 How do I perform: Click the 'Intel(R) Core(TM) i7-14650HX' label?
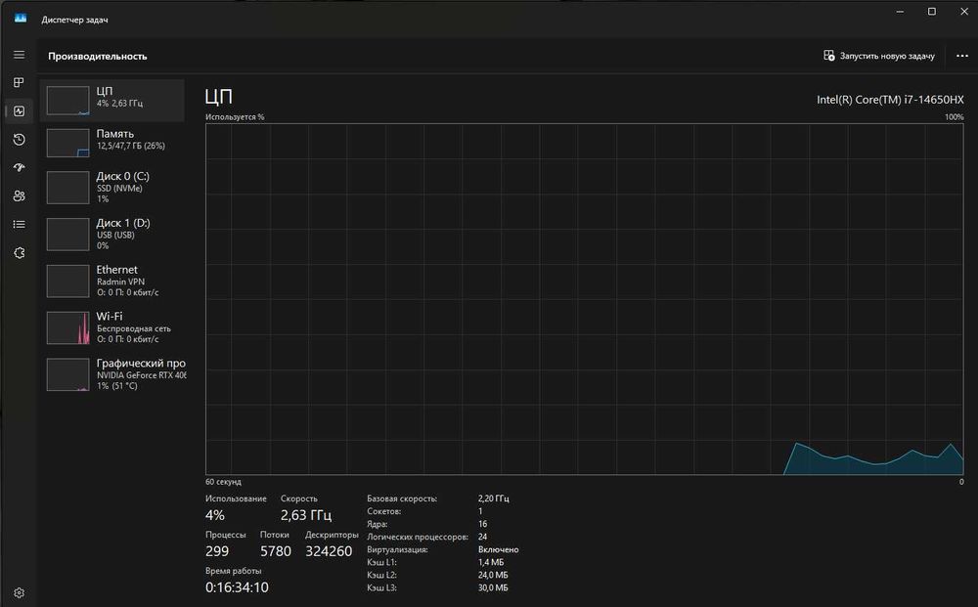point(890,99)
